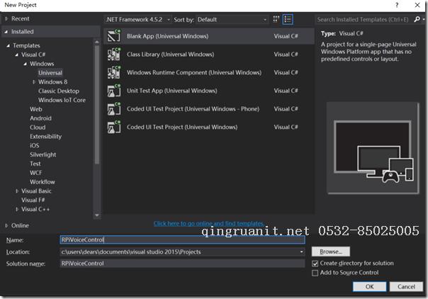428x299 pixels.
Task: Click the Coded UI Test Project (Universal Windows) icon
Action: pyautogui.click(x=114, y=127)
